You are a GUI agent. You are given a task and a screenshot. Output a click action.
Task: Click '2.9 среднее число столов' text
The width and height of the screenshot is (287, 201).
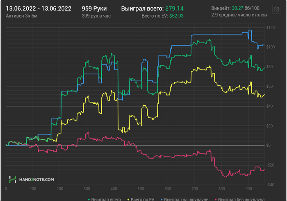(x=239, y=15)
